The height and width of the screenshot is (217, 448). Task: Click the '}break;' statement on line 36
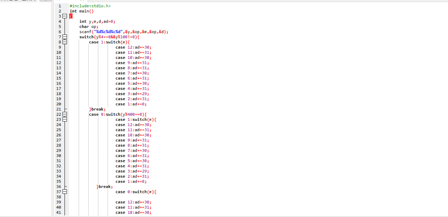coord(104,187)
